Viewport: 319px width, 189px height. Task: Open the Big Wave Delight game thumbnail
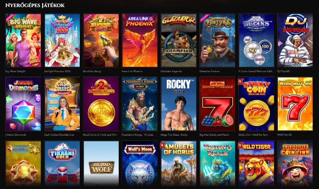pyautogui.click(x=23, y=40)
